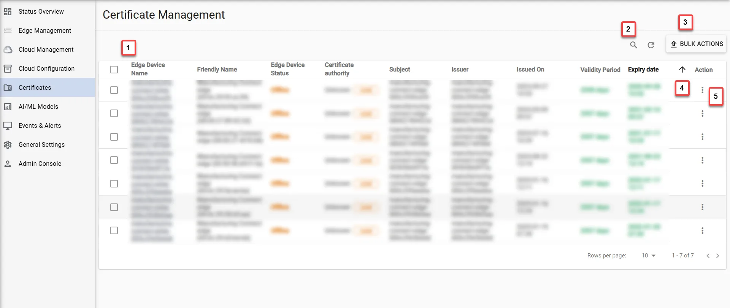The height and width of the screenshot is (308, 730).
Task: Click the Subject column header
Action: tap(400, 70)
